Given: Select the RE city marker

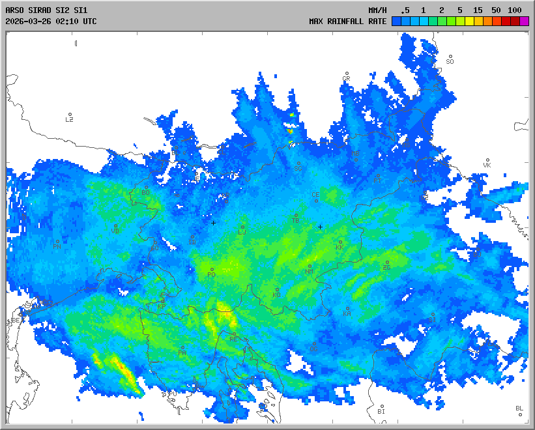Looking at the screenshot, I should [x=234, y=334].
